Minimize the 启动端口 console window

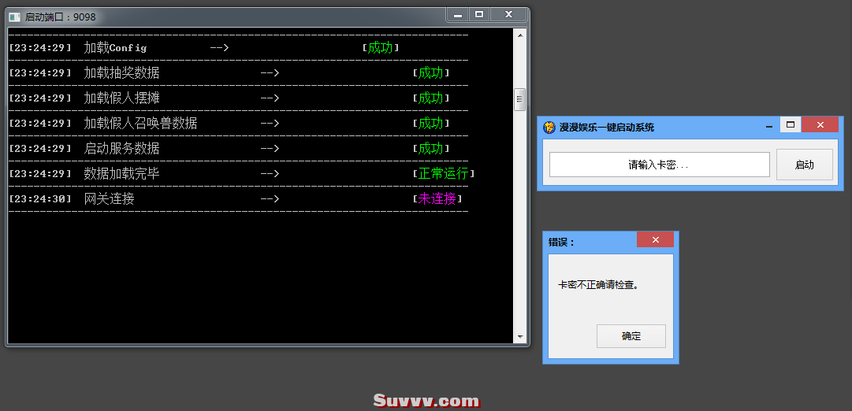(457, 15)
